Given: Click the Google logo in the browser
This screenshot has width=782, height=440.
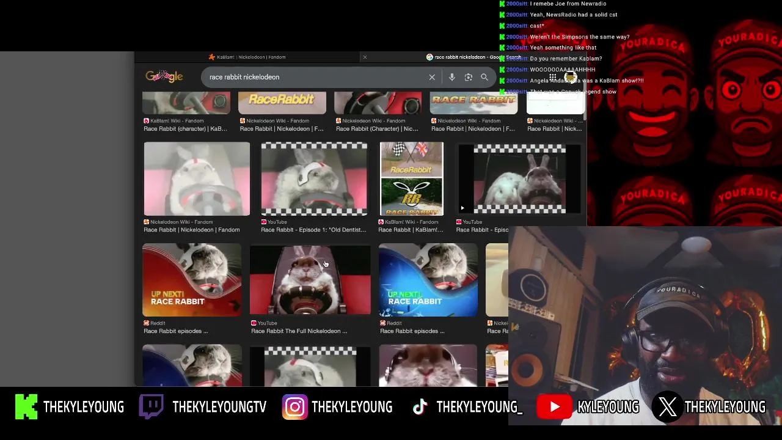Looking at the screenshot, I should (x=164, y=76).
